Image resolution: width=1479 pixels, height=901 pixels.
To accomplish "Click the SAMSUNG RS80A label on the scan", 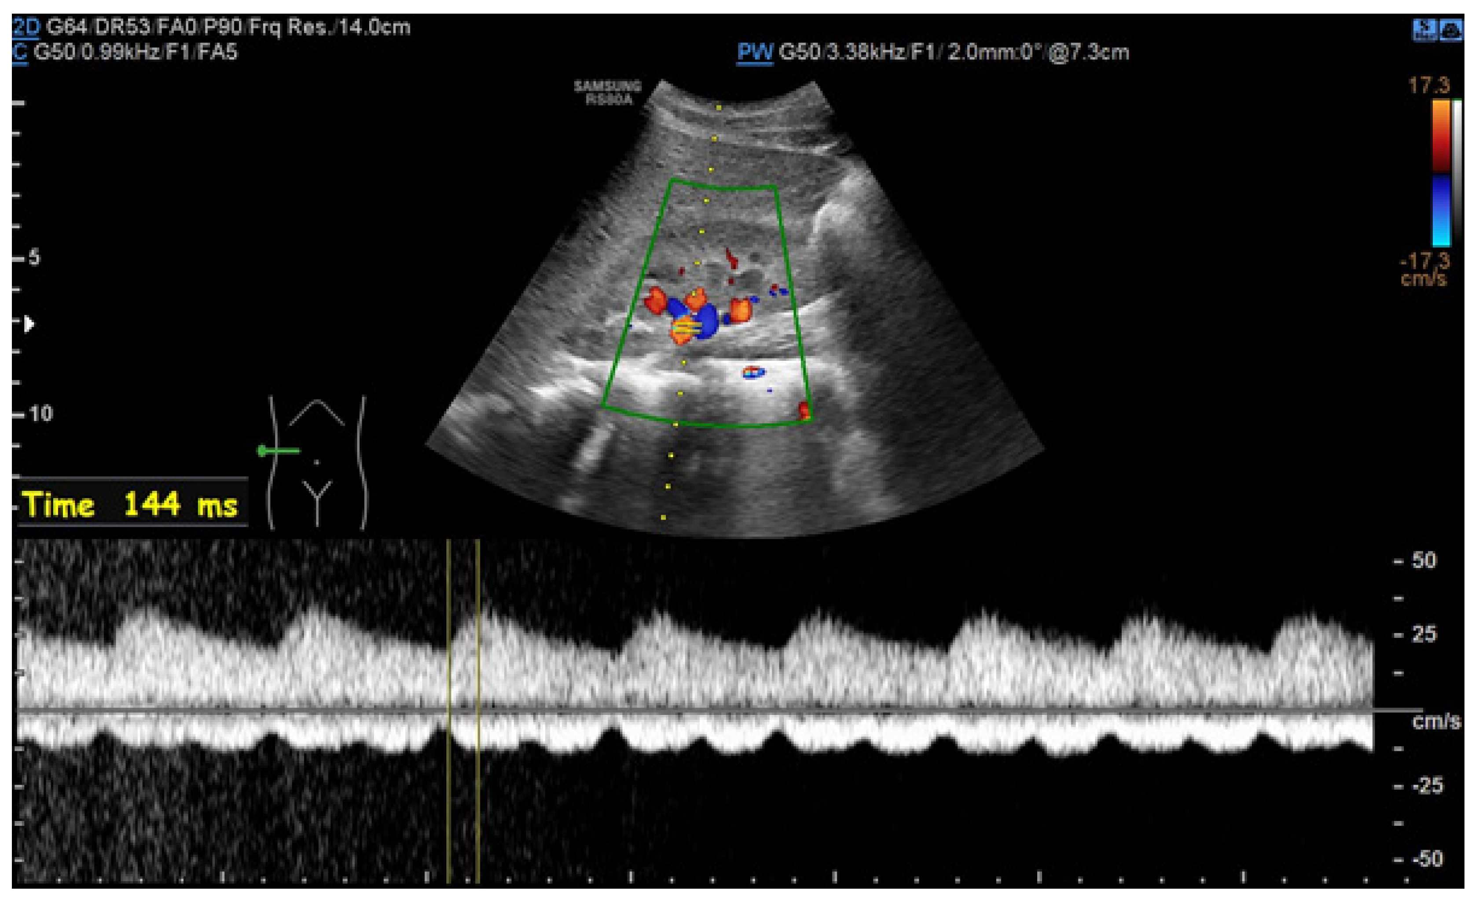I will click(607, 93).
